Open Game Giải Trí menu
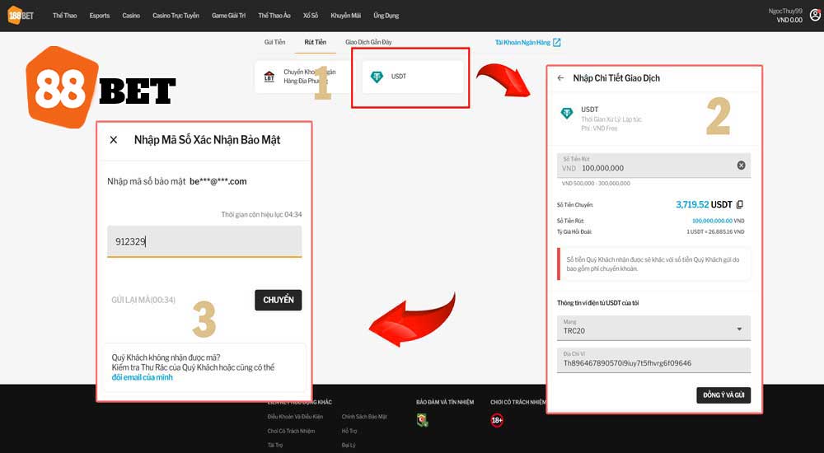Image resolution: width=824 pixels, height=453 pixels. [x=228, y=16]
